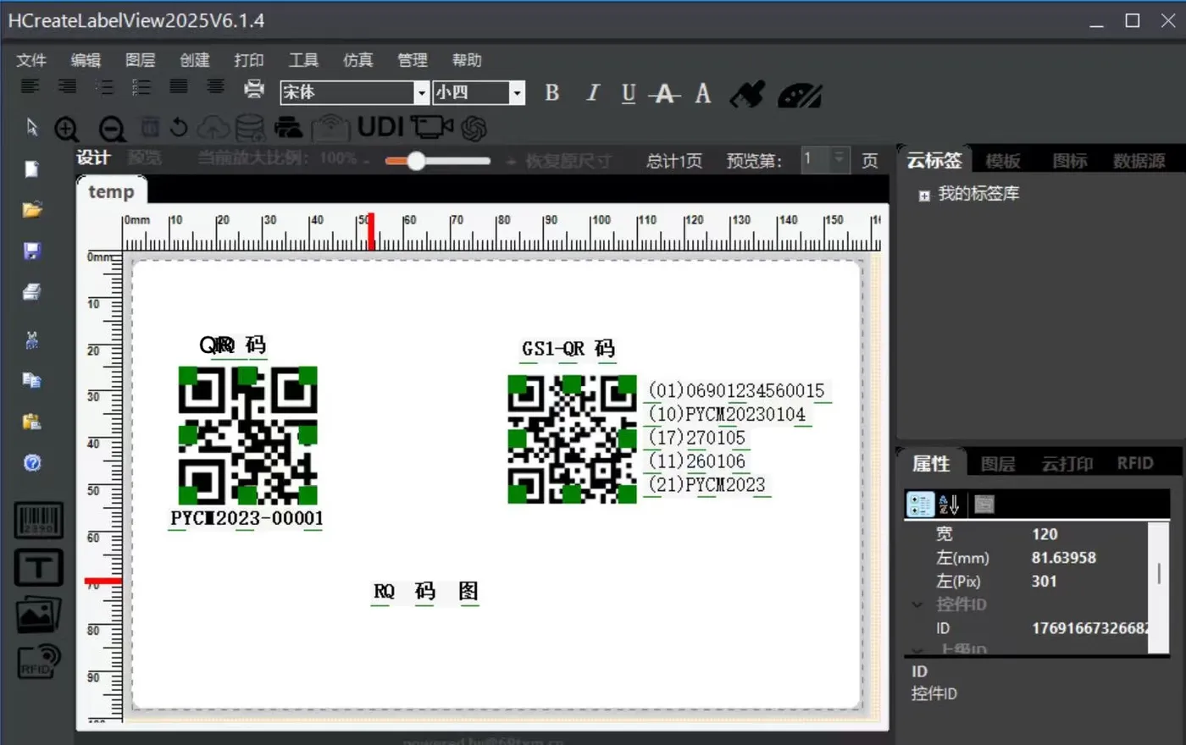Switch to the RFID properties tab
This screenshot has height=745, width=1186.
[x=1135, y=463]
